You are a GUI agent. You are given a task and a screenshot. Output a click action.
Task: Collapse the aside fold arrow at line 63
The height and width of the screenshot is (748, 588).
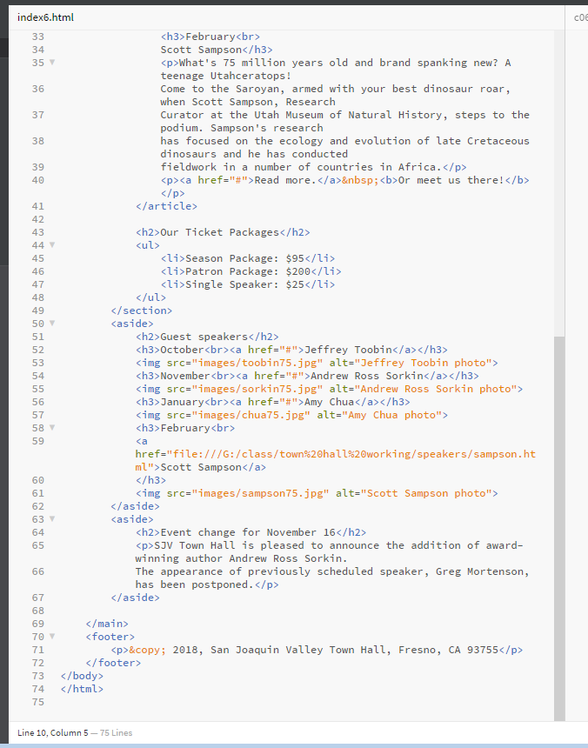click(x=52, y=518)
